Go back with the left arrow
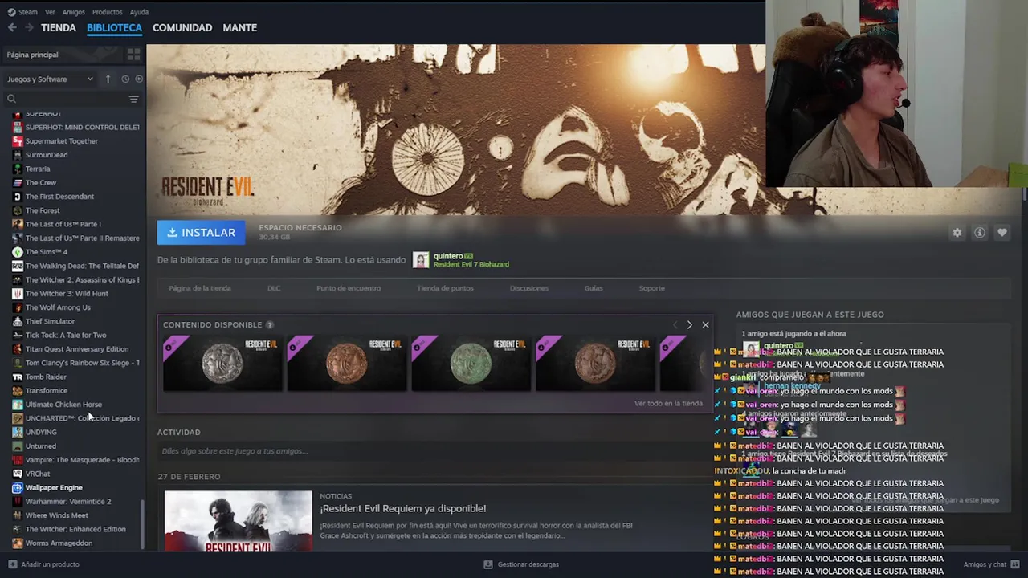 [12, 27]
